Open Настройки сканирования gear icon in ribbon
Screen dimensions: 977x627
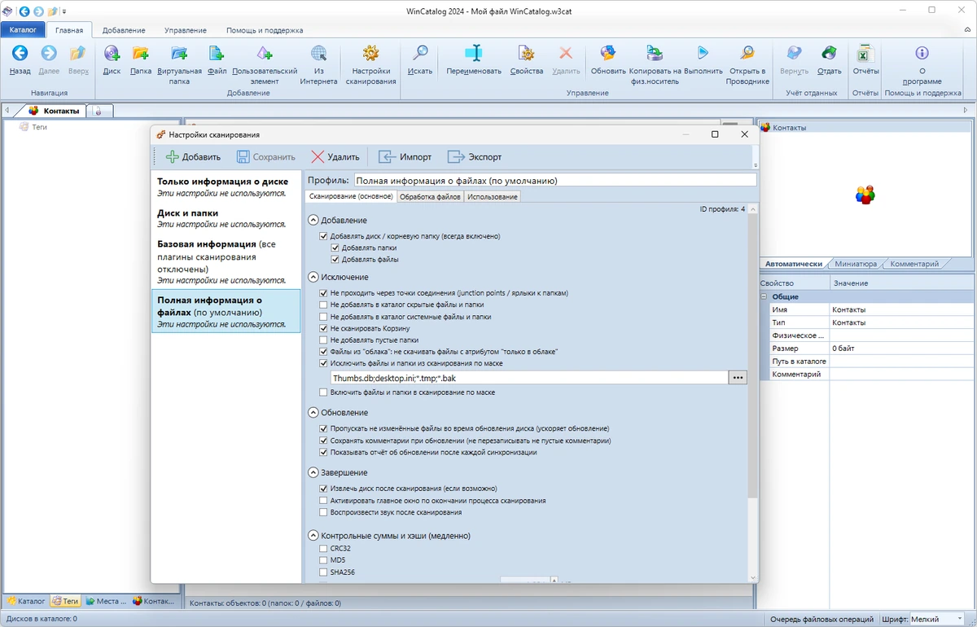pyautogui.click(x=370, y=54)
